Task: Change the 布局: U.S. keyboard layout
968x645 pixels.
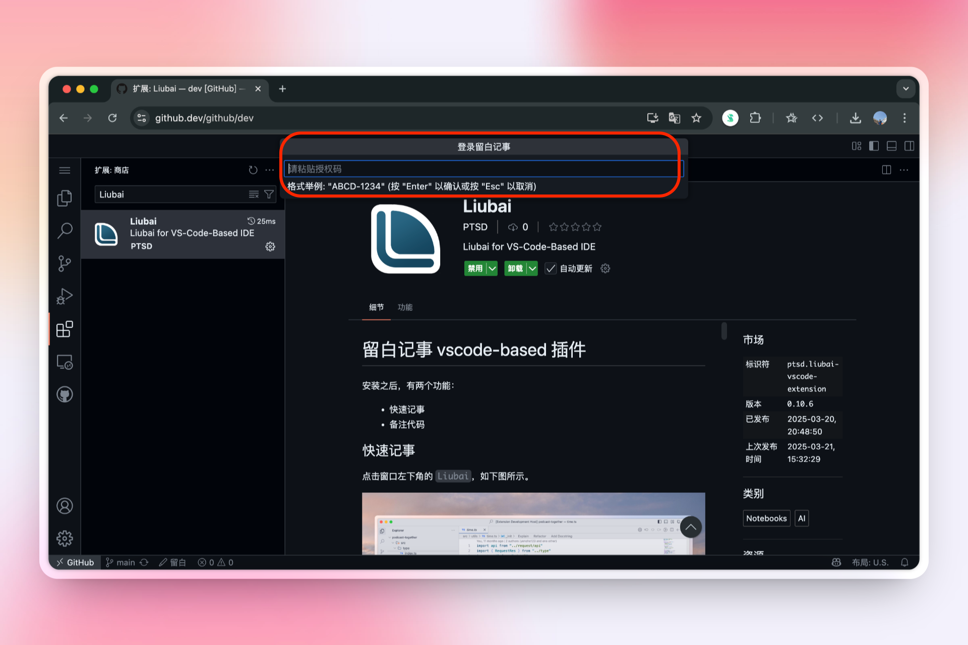Action: coord(870,562)
